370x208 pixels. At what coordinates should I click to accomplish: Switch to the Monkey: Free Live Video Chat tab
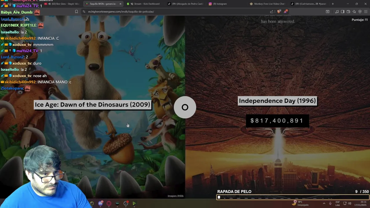click(x=267, y=4)
